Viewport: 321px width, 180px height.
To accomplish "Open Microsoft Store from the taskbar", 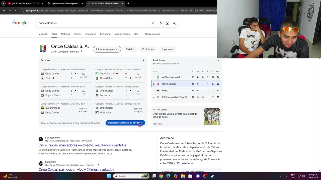I will pyautogui.click(x=190, y=176).
